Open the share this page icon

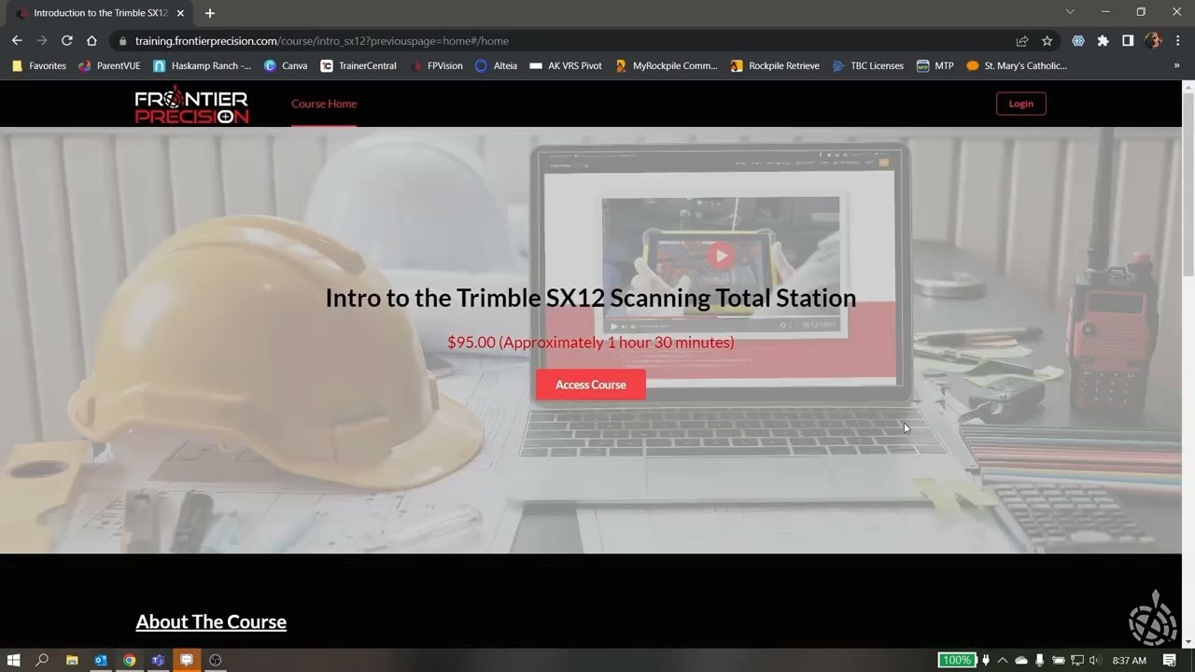pos(1022,41)
